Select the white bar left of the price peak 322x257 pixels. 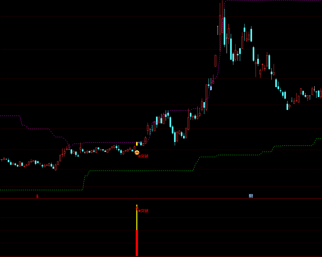218,31
